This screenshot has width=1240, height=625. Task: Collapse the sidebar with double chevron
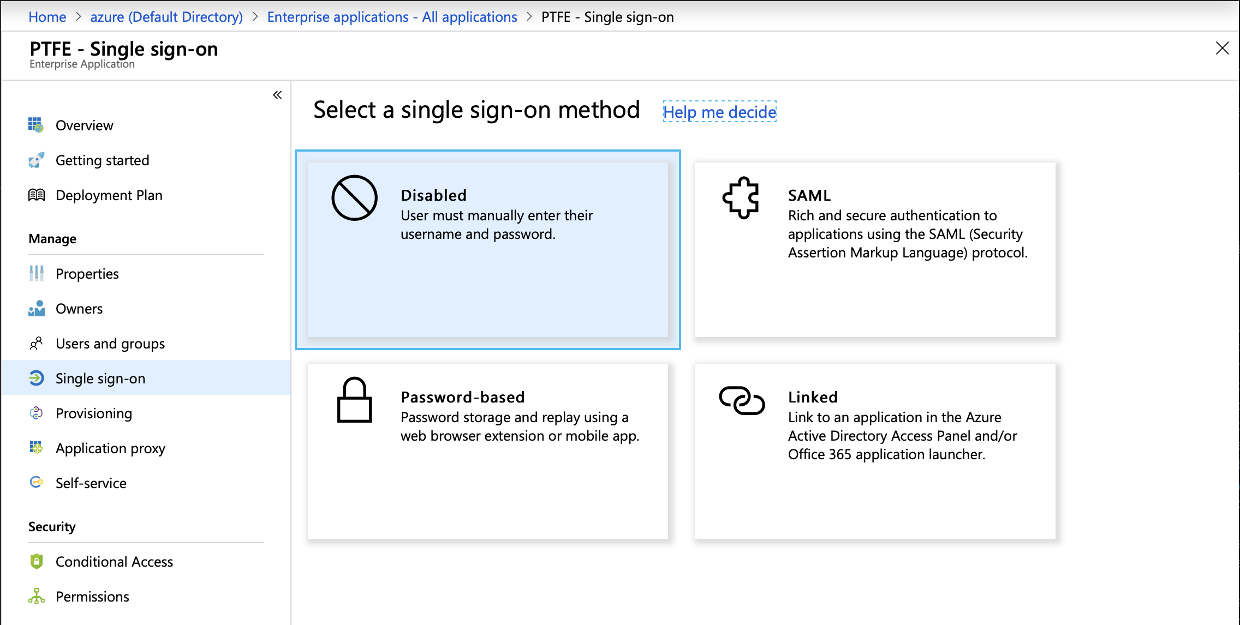point(277,95)
